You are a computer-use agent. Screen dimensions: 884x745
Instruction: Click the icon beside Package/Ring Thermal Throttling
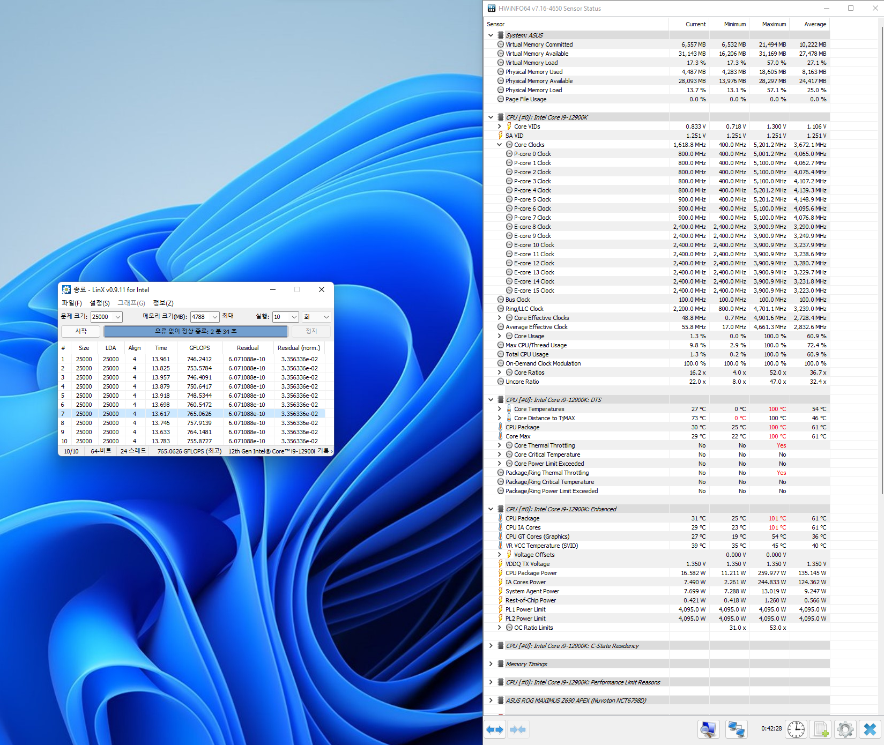coord(501,473)
